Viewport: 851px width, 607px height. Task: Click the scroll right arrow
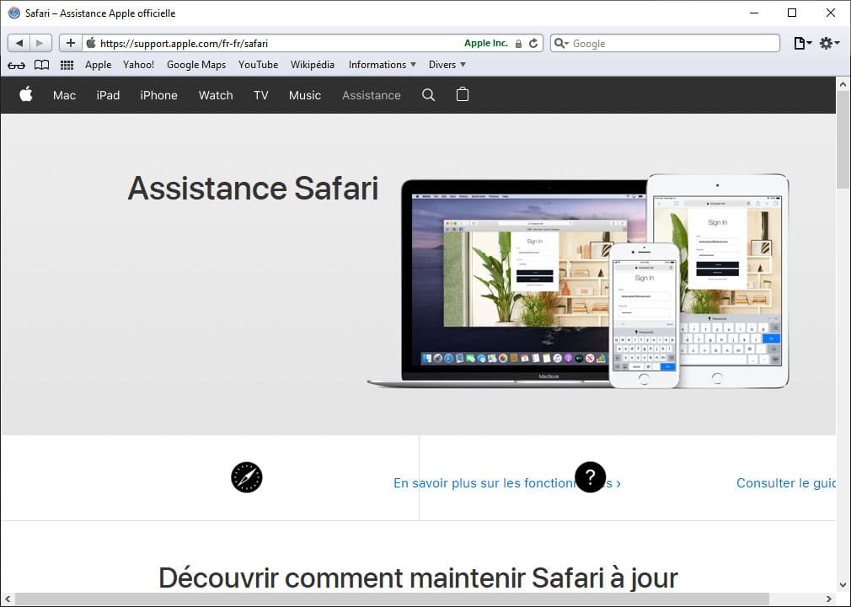[x=829, y=599]
